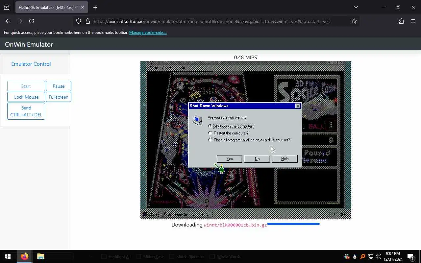Screen dimensions: 421x263
Task: Close the Shut Down Windows dialog
Action: pos(298,106)
